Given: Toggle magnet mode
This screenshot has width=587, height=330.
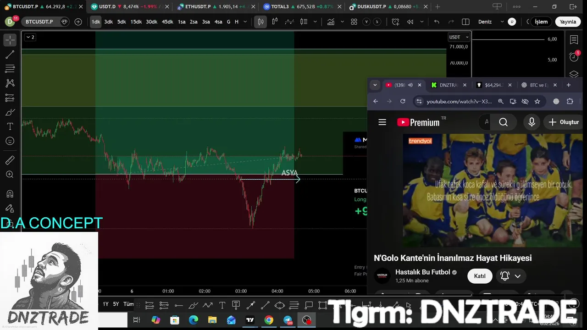Looking at the screenshot, I should click(x=10, y=194).
